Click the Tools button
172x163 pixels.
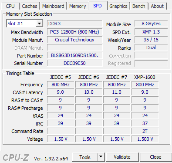(x=85, y=157)
